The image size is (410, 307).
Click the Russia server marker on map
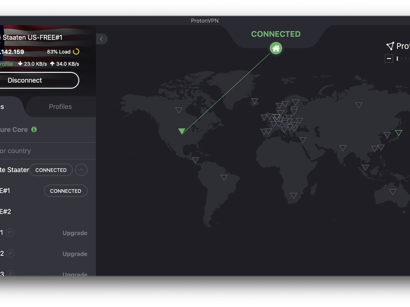tap(358, 105)
